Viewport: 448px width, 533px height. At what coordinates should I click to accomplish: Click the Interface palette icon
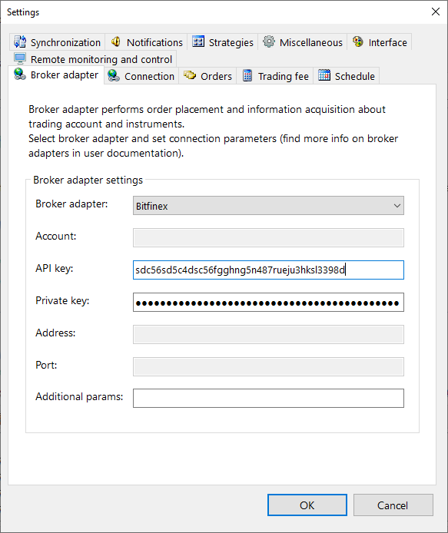click(357, 41)
